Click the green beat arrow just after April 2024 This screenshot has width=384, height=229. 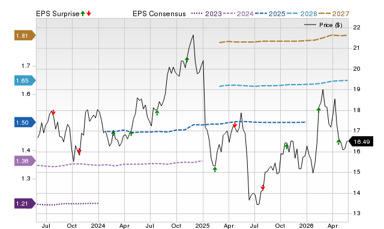click(x=131, y=134)
